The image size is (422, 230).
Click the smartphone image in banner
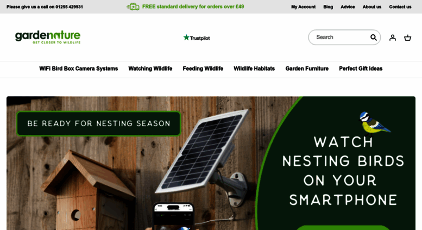[x=174, y=216]
